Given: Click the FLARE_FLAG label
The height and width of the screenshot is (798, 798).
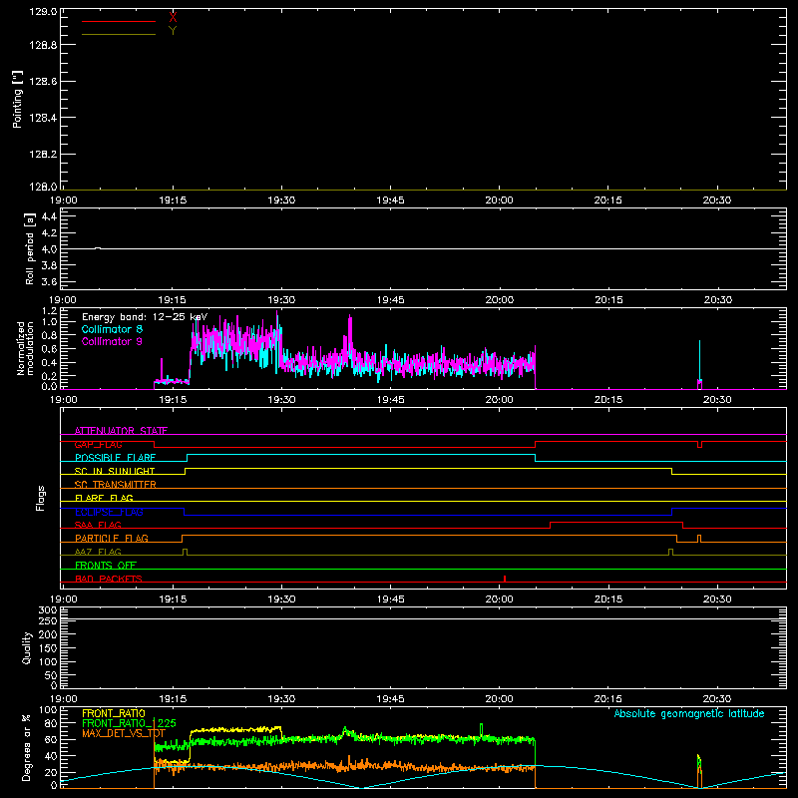Looking at the screenshot, I should [104, 498].
